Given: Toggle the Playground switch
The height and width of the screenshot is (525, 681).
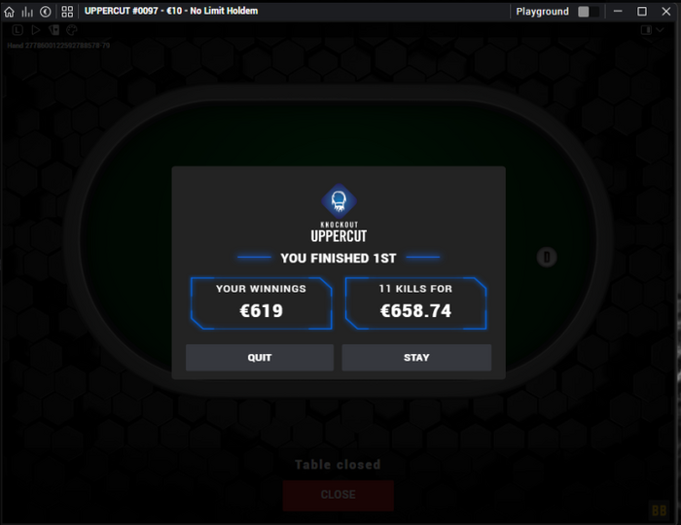Looking at the screenshot, I should pyautogui.click(x=589, y=12).
